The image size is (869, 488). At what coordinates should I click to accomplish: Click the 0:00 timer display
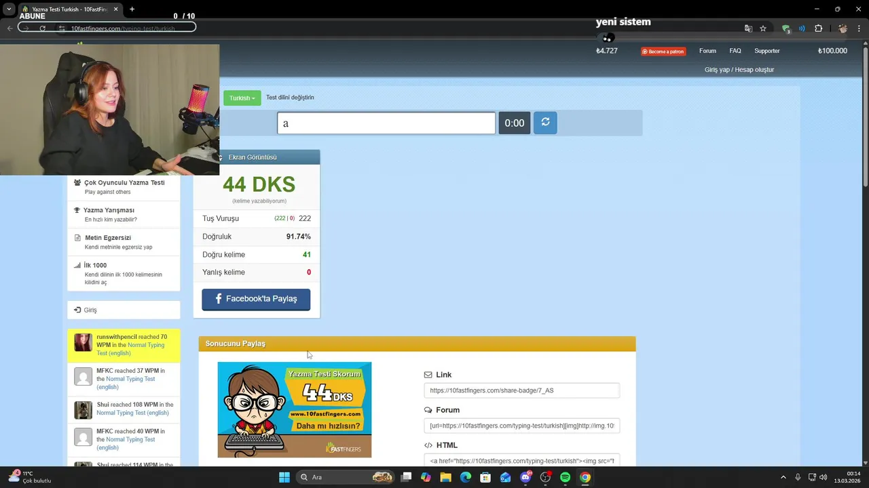click(515, 123)
